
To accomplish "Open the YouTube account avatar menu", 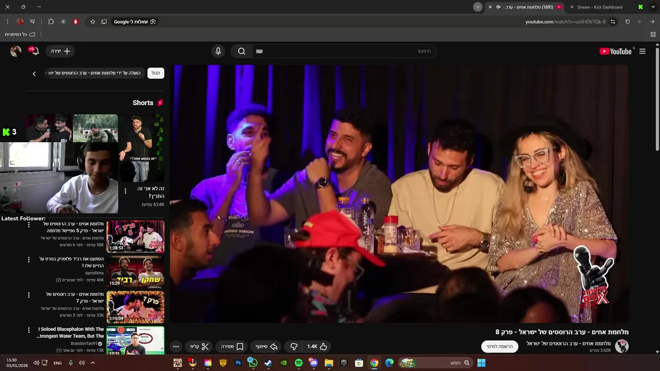I will point(16,51).
